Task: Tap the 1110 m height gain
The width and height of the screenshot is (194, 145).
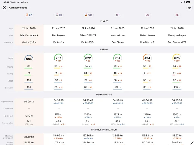Action: pyautogui.click(x=58, y=114)
